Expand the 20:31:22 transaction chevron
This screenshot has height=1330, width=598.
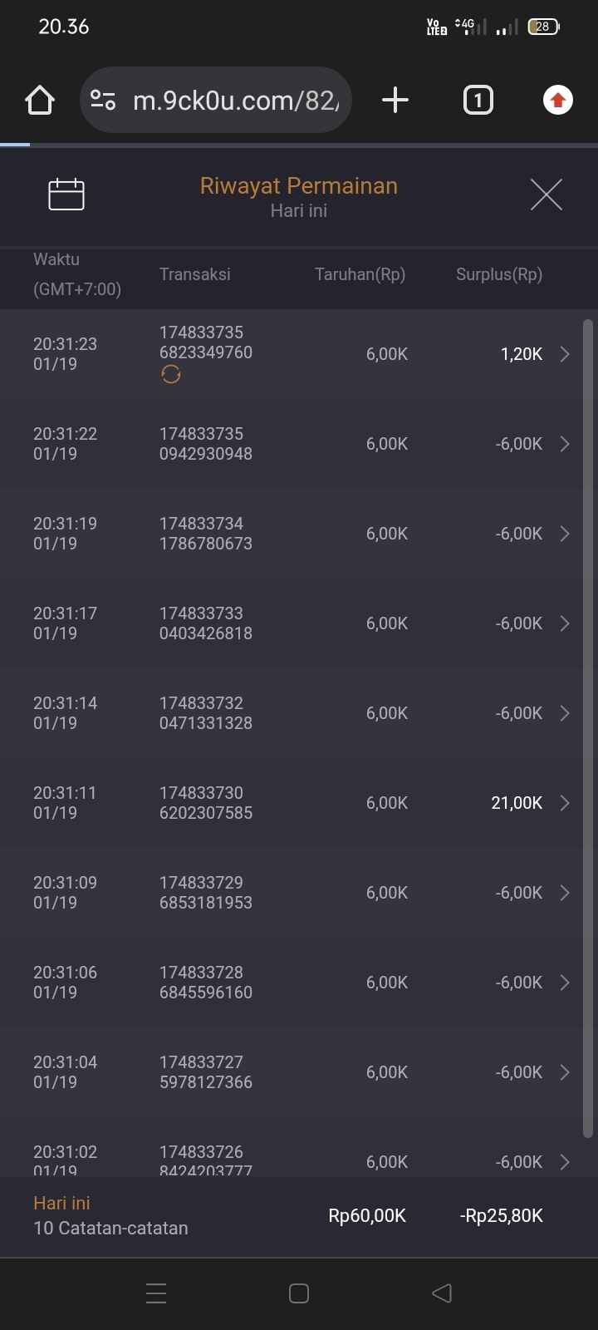click(x=565, y=444)
